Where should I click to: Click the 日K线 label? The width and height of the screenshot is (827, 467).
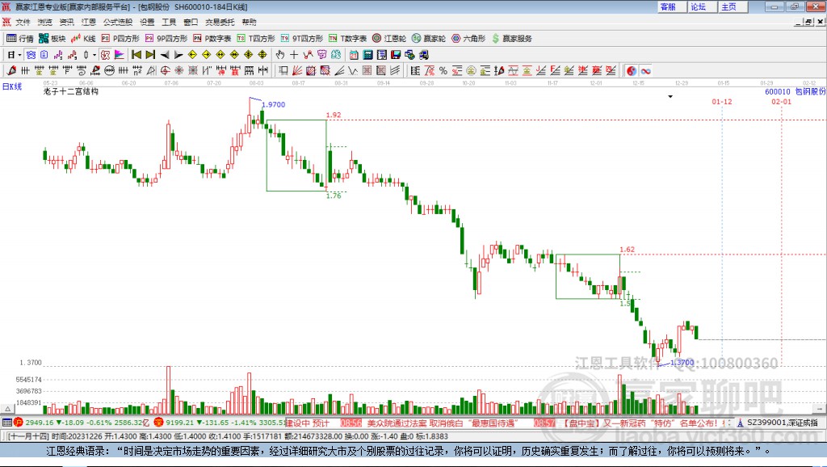tap(12, 86)
